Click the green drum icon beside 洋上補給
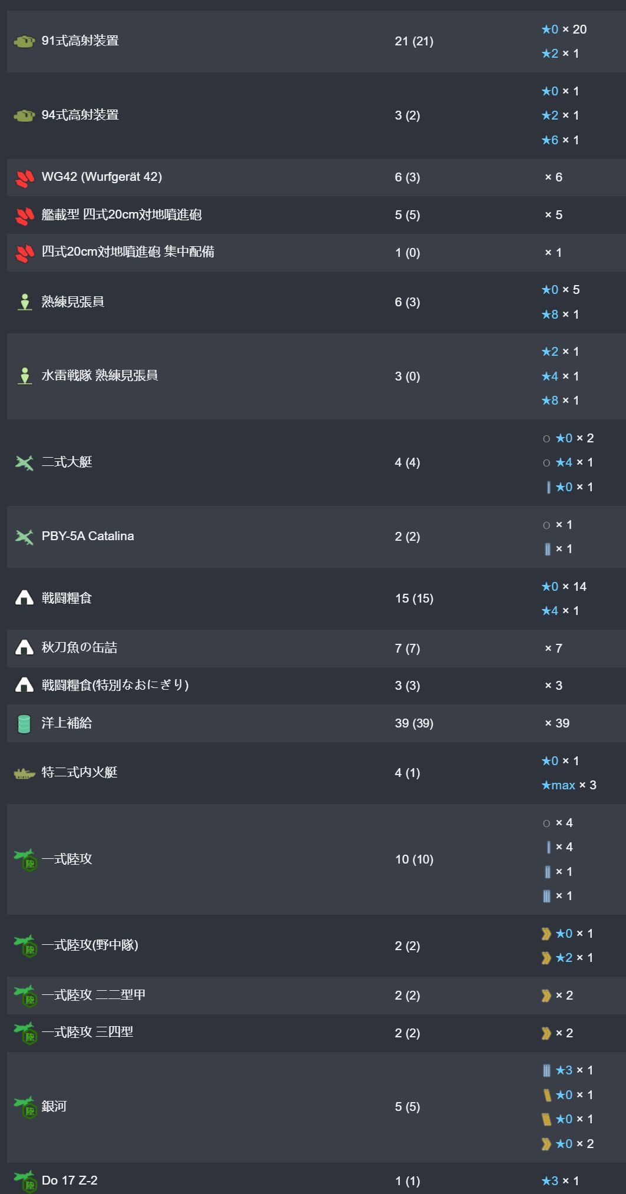The height and width of the screenshot is (1194, 626). click(x=24, y=724)
